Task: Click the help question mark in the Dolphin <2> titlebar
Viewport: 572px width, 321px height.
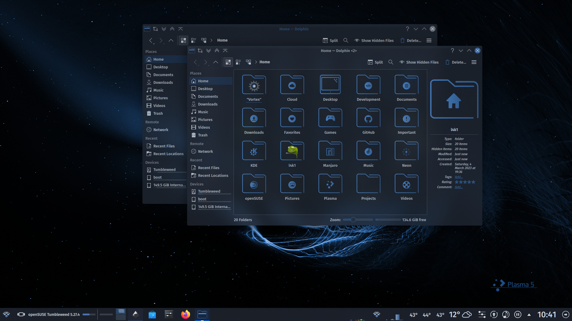Action: 453,51
